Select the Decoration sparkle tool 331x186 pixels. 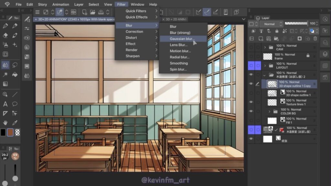[x=15, y=45]
